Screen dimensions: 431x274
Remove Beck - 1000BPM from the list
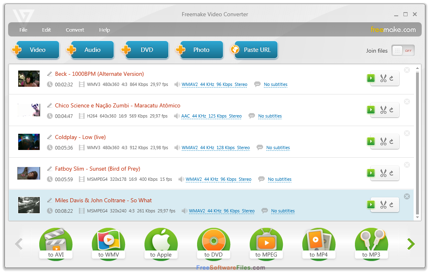407,70
